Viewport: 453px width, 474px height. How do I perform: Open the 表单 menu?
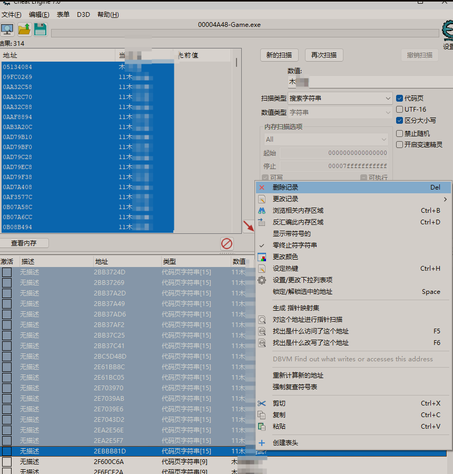click(x=63, y=15)
